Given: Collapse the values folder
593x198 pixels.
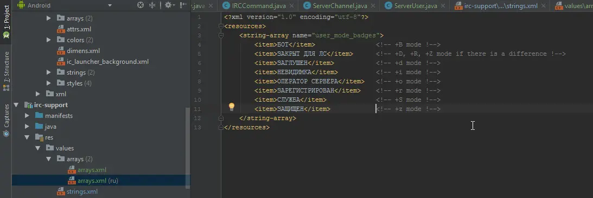Looking at the screenshot, I should point(38,148).
